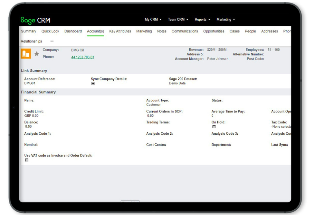Image resolution: width=314 pixels, height=217 pixels.
Task: Open the Notes tab
Action: pos(162,31)
